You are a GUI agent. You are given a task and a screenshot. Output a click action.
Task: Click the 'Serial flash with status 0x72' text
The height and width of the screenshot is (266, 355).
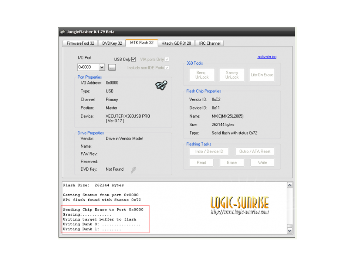(234, 133)
